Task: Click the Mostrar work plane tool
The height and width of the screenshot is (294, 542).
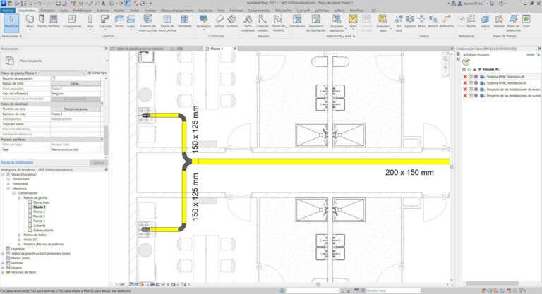Action: 499,21
